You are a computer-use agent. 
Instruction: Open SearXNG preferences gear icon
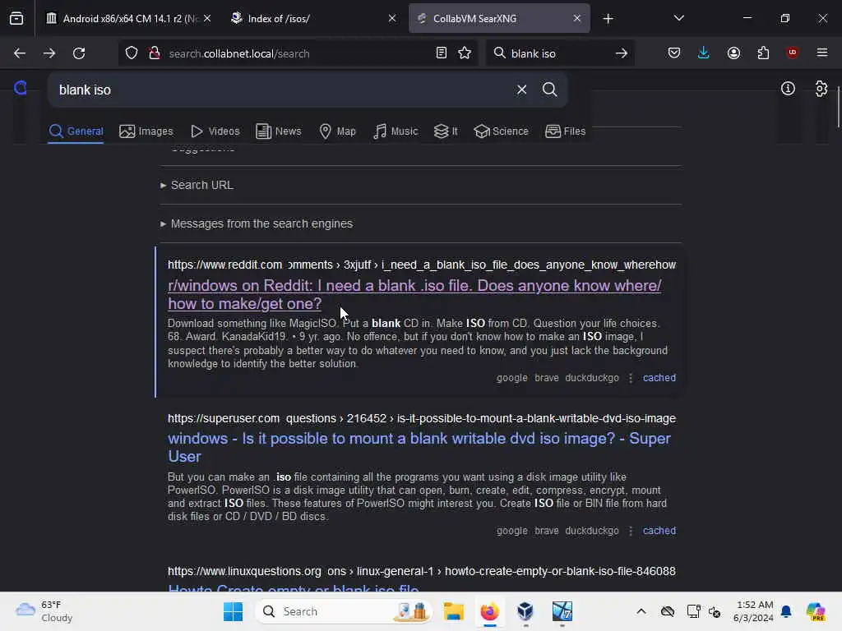click(x=821, y=89)
